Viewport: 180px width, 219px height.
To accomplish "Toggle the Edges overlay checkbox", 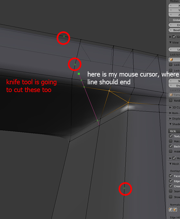I will (171, 181).
